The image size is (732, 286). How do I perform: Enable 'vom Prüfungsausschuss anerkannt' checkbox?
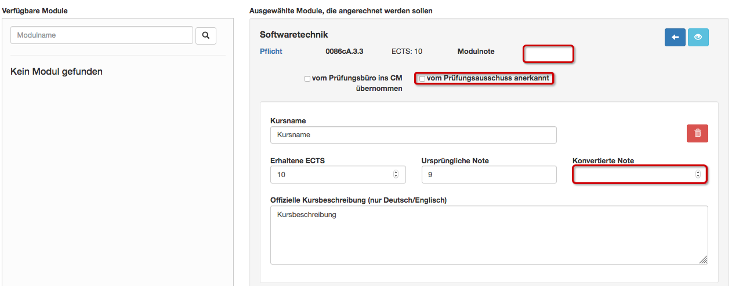tap(422, 79)
